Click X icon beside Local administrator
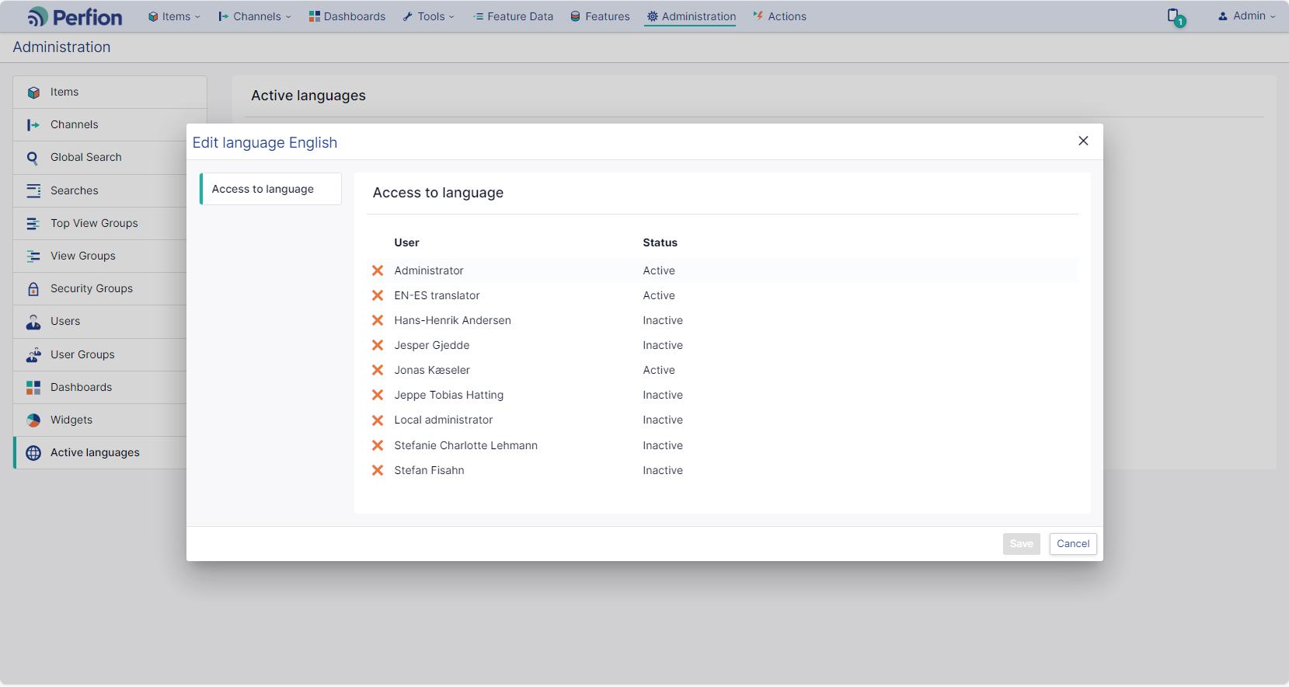 (x=378, y=420)
